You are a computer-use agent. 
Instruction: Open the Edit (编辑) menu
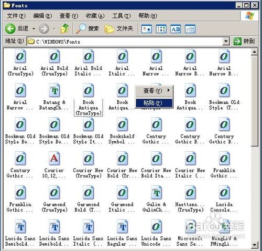42,16
